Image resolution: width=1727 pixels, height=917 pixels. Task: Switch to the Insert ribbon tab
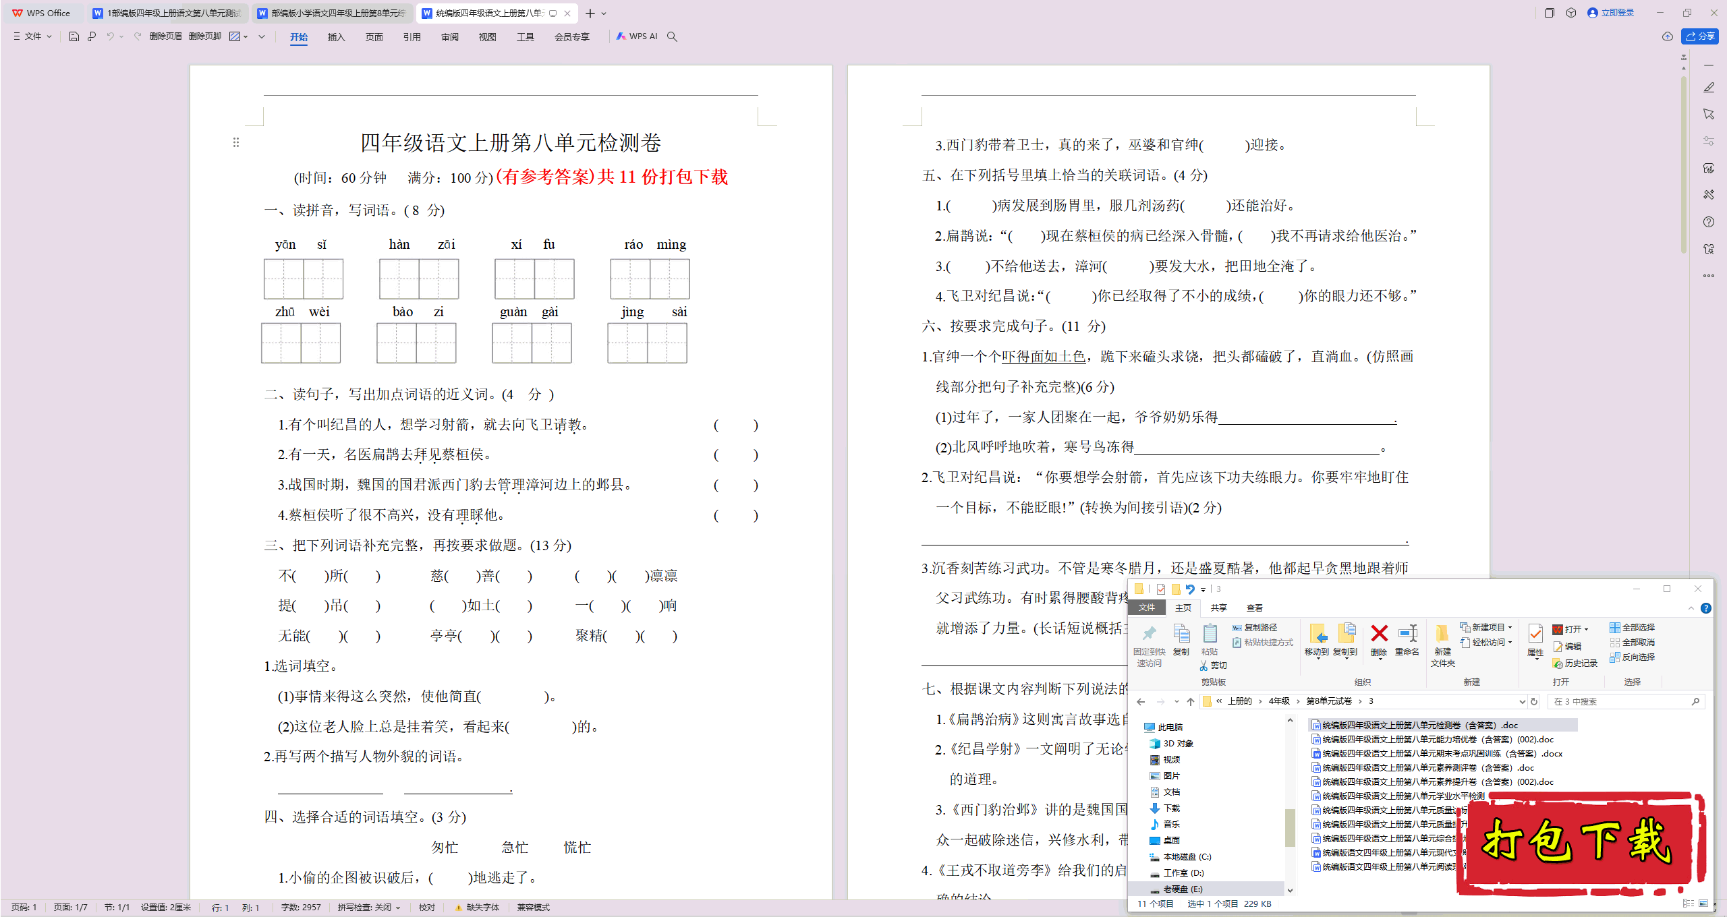(336, 37)
